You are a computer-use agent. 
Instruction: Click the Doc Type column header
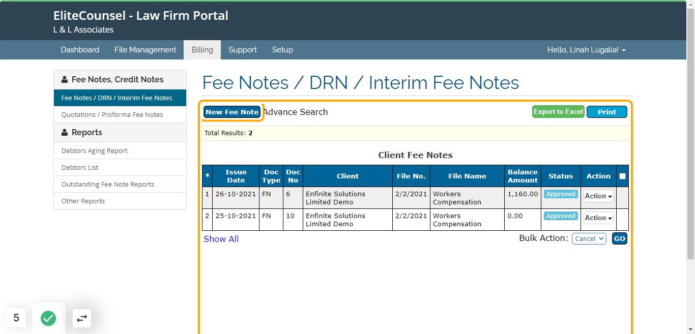click(271, 176)
